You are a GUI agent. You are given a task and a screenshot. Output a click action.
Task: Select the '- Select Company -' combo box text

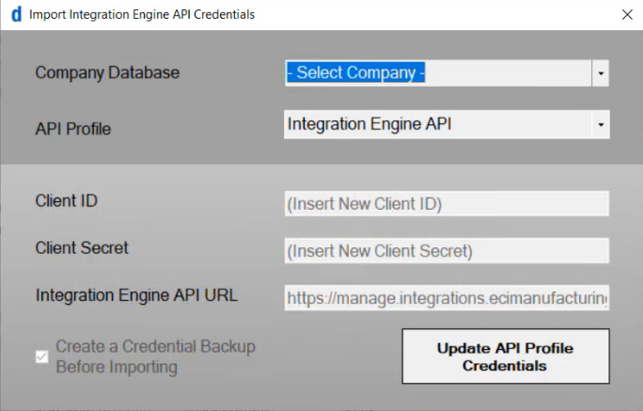click(355, 72)
